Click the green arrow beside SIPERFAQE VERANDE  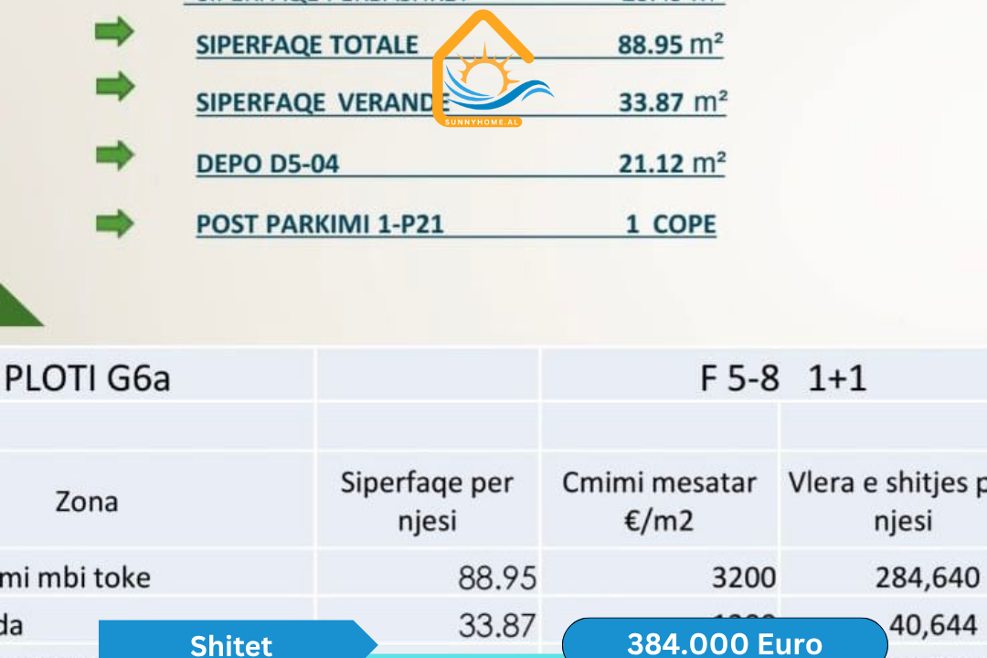point(114,88)
